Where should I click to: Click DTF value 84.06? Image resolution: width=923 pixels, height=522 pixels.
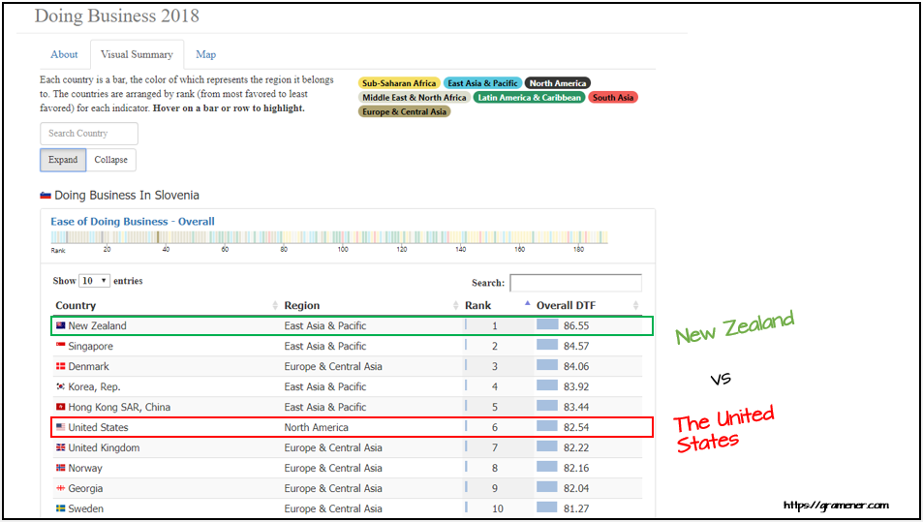click(575, 366)
